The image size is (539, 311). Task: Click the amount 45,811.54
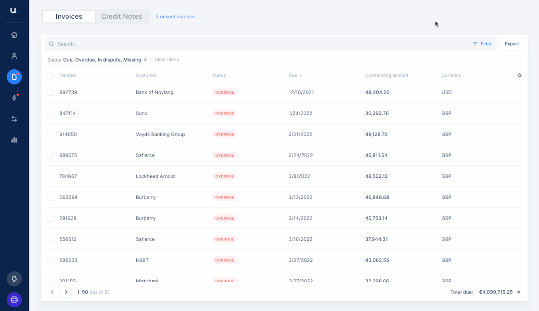click(376, 155)
